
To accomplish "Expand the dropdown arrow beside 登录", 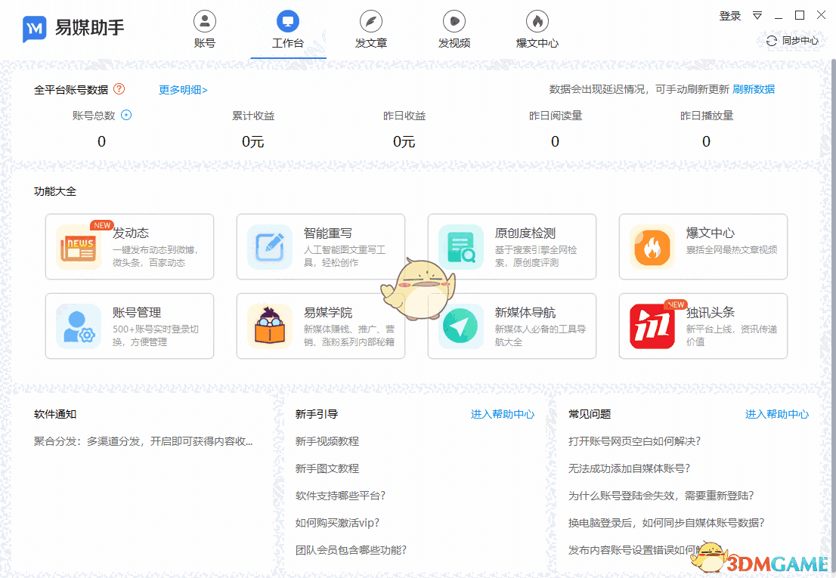I will (x=757, y=15).
